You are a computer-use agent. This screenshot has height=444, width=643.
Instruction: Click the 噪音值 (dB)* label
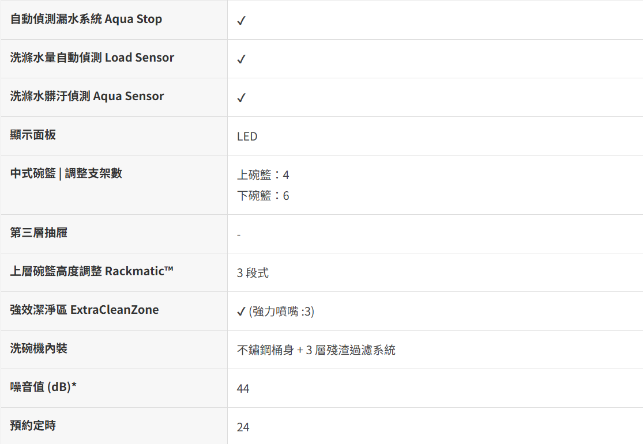(43, 387)
